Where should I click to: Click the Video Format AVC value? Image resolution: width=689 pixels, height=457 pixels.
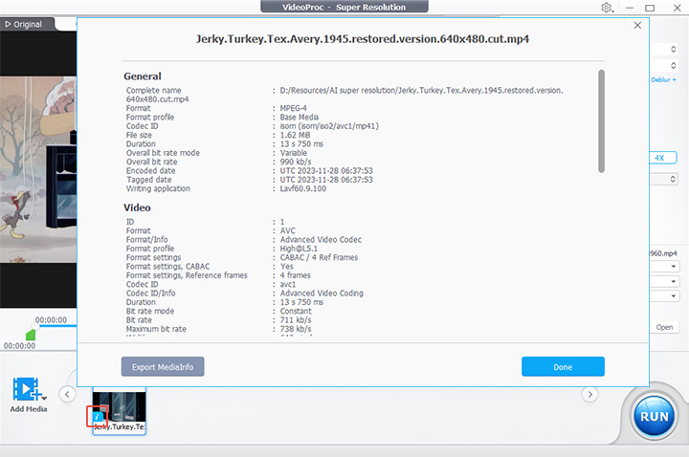click(287, 230)
